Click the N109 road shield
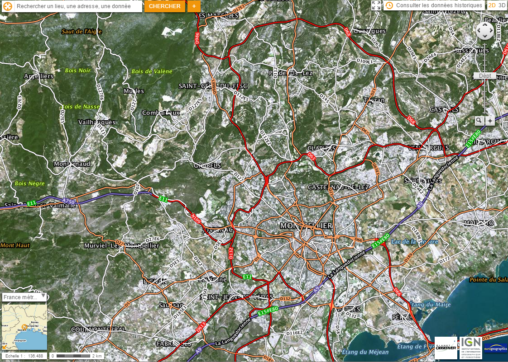Viewport: 508px width, 362px height. (196, 218)
